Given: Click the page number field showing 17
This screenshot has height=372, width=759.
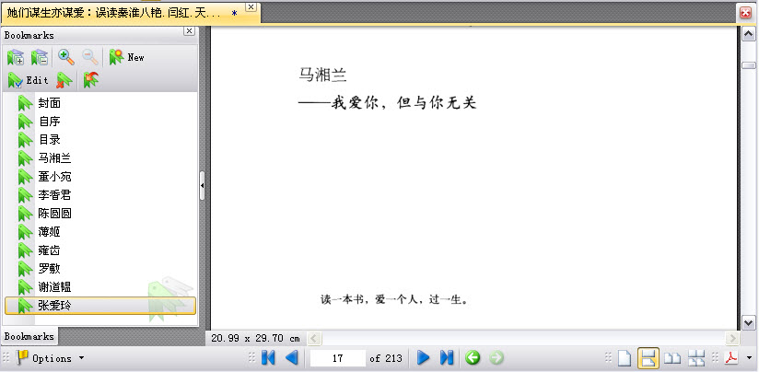Looking at the screenshot, I should click(338, 358).
